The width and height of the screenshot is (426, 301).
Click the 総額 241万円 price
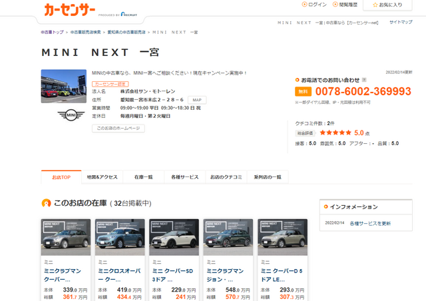coord(186,297)
